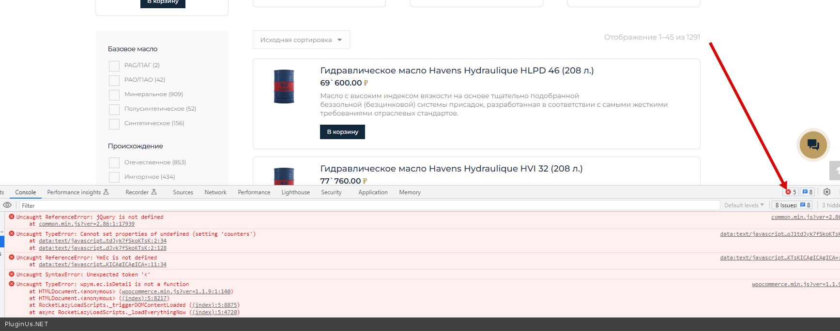Click the scroll-to-top arrow button
840x331 pixels.
click(x=835, y=171)
